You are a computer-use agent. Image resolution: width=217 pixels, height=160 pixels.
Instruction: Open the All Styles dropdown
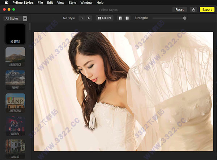(15, 18)
